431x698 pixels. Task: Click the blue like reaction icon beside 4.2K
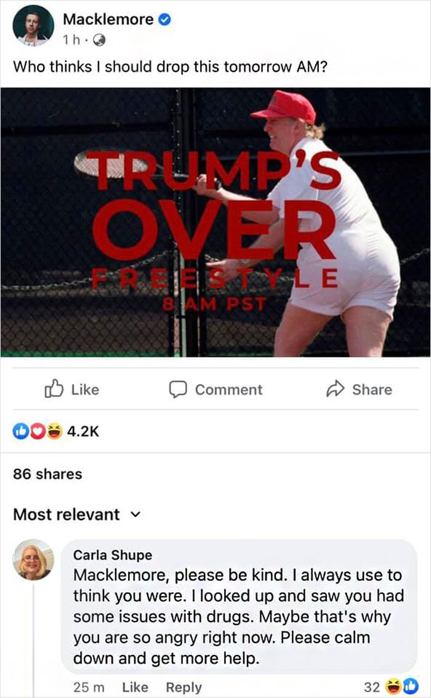click(20, 431)
